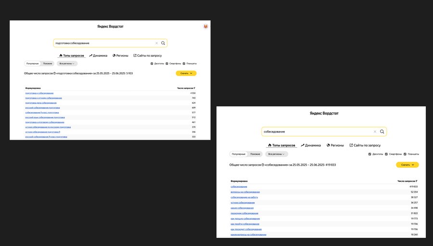The image size is (433, 246).
Task: Uncheck Десктопы in the 419 833 results window
Action: click(370, 154)
